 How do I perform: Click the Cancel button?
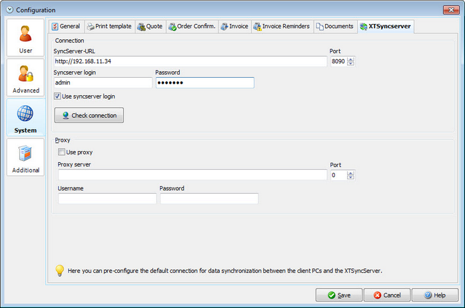(387, 295)
